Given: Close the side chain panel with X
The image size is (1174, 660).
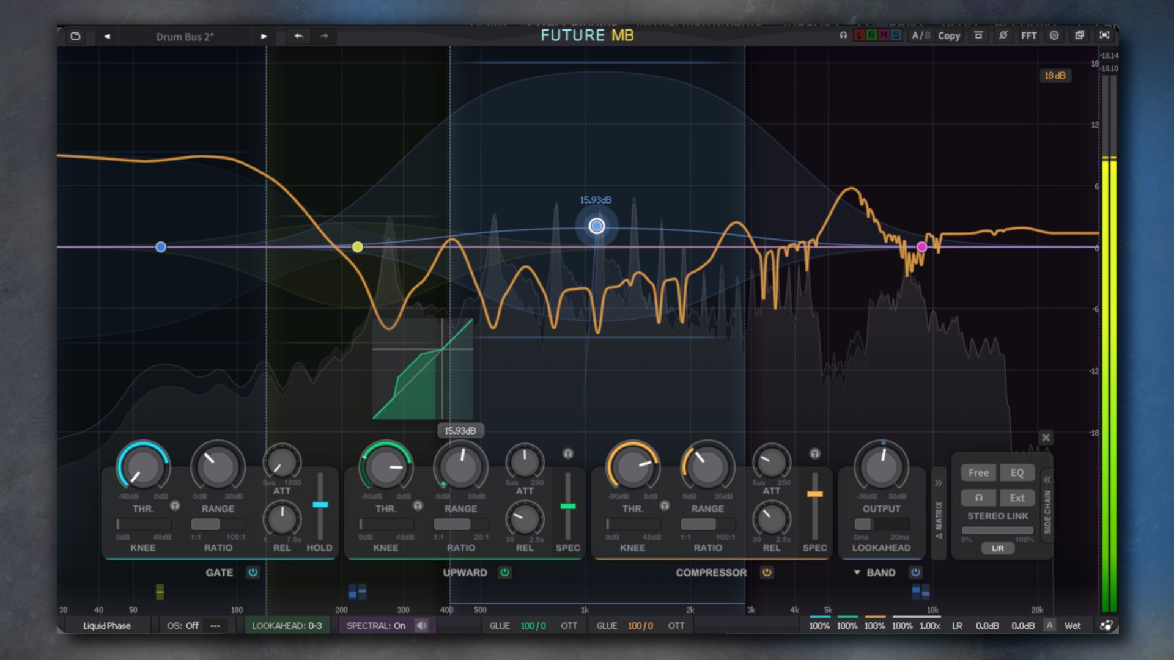Looking at the screenshot, I should click(x=1046, y=438).
